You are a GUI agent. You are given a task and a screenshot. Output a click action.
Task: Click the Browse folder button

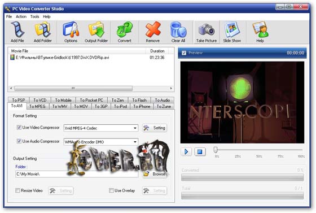(x=155, y=174)
